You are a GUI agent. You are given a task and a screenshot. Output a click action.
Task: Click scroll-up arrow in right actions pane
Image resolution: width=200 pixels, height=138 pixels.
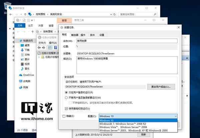click(x=187, y=58)
